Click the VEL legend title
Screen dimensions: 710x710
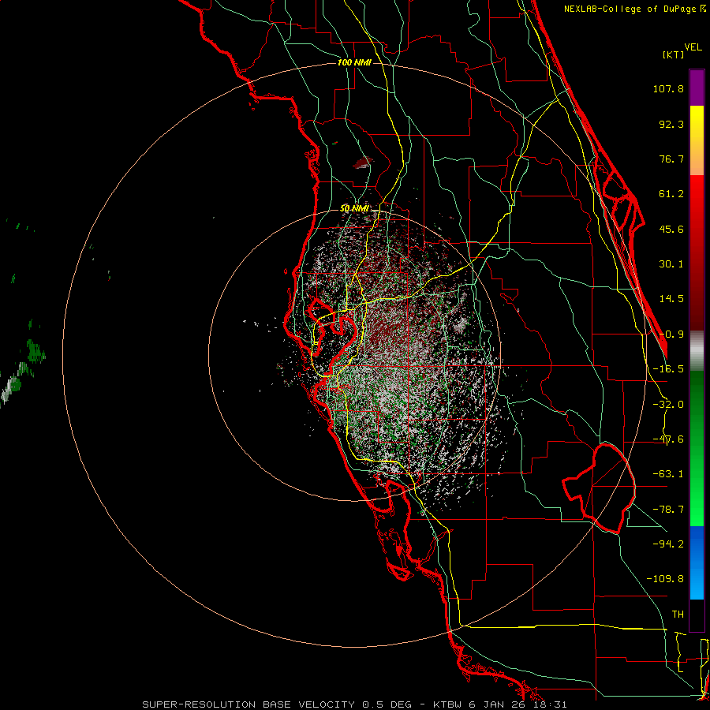tap(693, 47)
